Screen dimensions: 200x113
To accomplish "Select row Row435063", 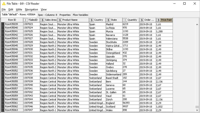I will point(12,110).
